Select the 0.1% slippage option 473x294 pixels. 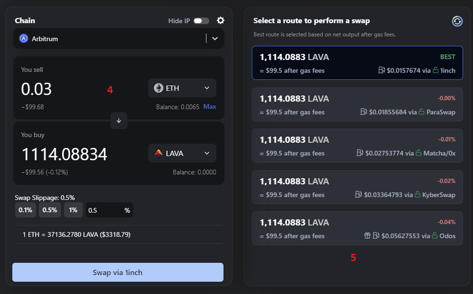point(26,210)
